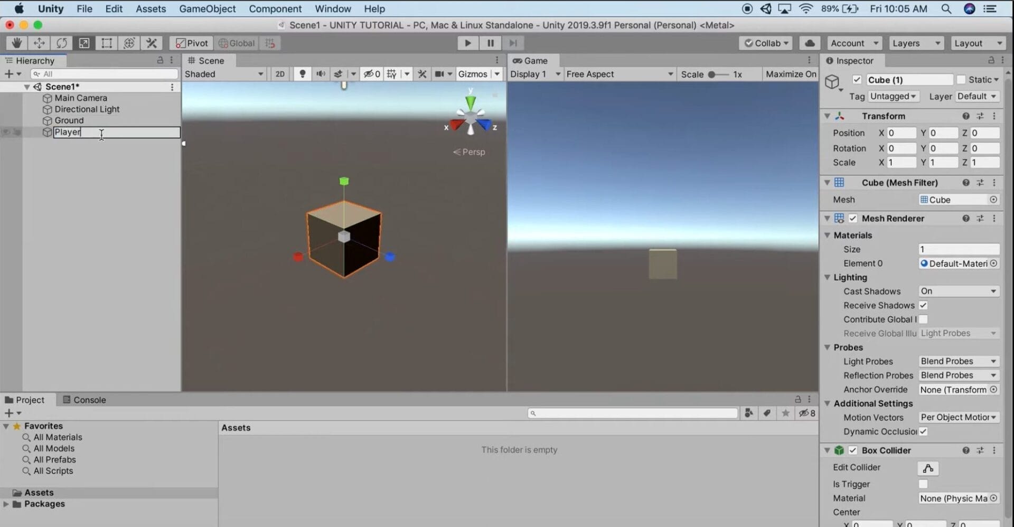Open Layer Default dropdown
This screenshot has height=527, width=1014.
[x=977, y=96]
